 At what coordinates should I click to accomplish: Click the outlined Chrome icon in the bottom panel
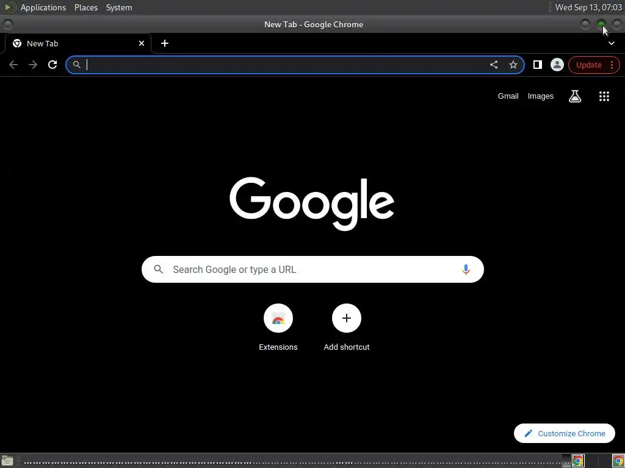tap(578, 461)
